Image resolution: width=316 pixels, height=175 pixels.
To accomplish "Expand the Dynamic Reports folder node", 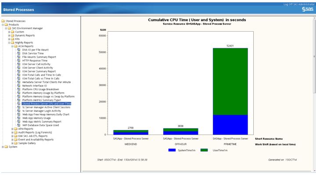I will click(9, 35).
